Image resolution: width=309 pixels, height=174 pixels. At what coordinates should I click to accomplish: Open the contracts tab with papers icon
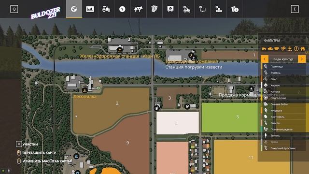point(154,9)
